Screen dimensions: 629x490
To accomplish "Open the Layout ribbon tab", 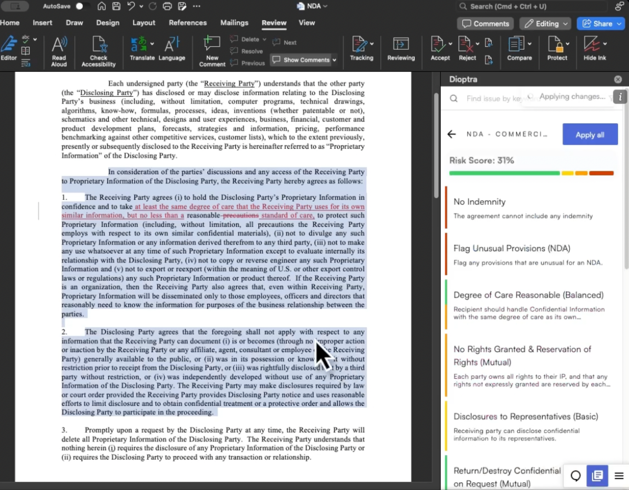I will click(x=144, y=23).
